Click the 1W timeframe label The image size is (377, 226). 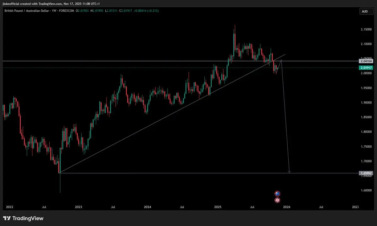tap(54, 11)
